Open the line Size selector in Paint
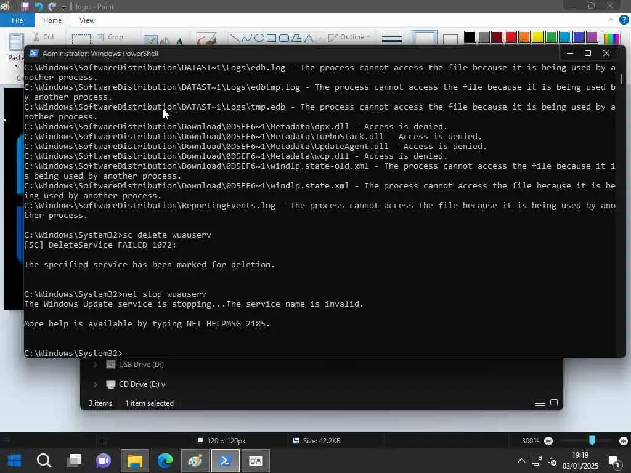631x473 pixels. pos(391,38)
